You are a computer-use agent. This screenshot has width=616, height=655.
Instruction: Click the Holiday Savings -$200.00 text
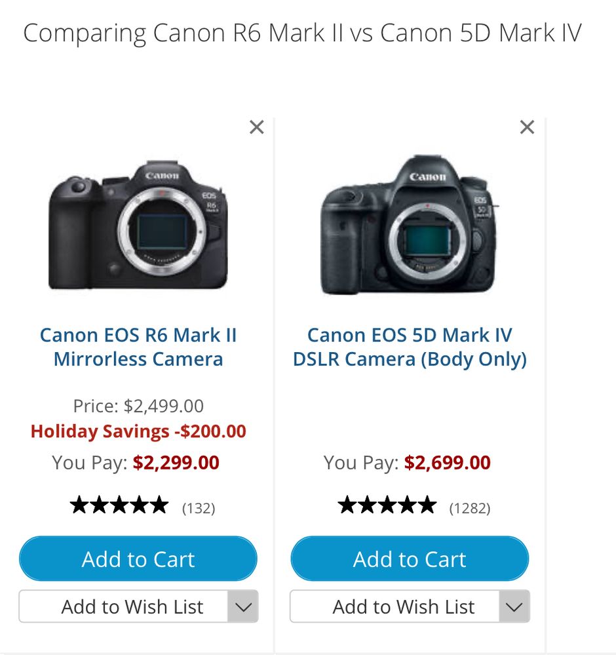[x=138, y=431]
